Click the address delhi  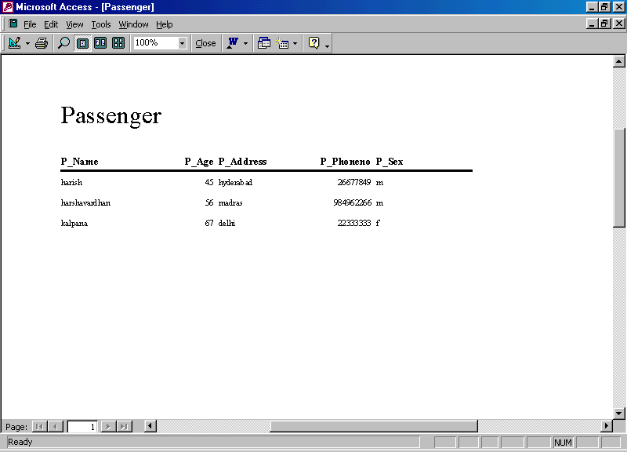(227, 223)
